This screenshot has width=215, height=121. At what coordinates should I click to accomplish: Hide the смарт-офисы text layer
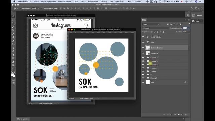[143, 37]
